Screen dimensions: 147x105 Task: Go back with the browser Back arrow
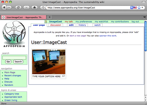coord(4,7)
